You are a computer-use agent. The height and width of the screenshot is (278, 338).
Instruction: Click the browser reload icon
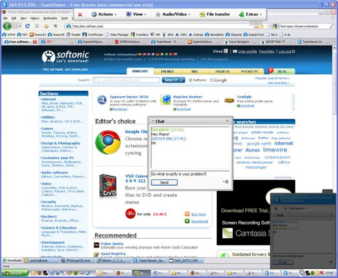[x=28, y=26]
